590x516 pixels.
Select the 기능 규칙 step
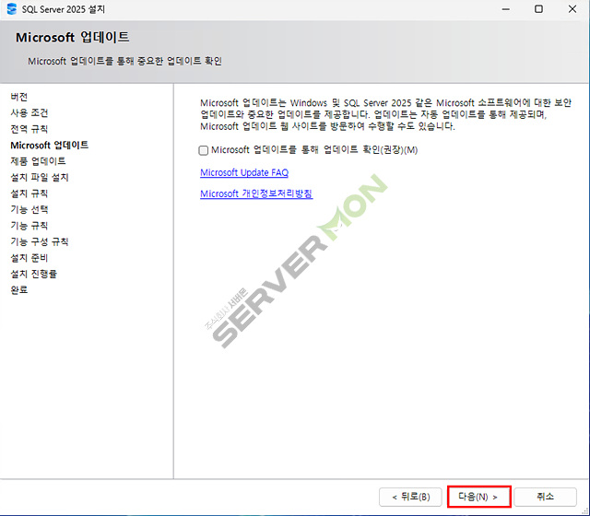coord(29,226)
